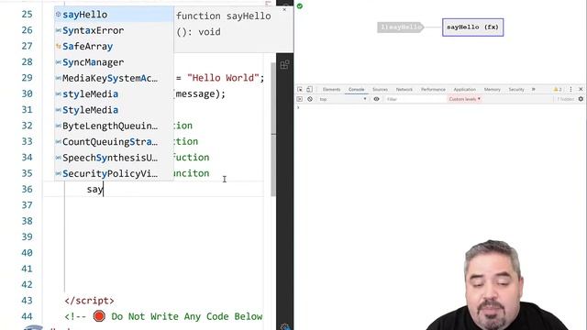Select the SyncManager suggestion
587x330 pixels.
[x=114, y=62]
